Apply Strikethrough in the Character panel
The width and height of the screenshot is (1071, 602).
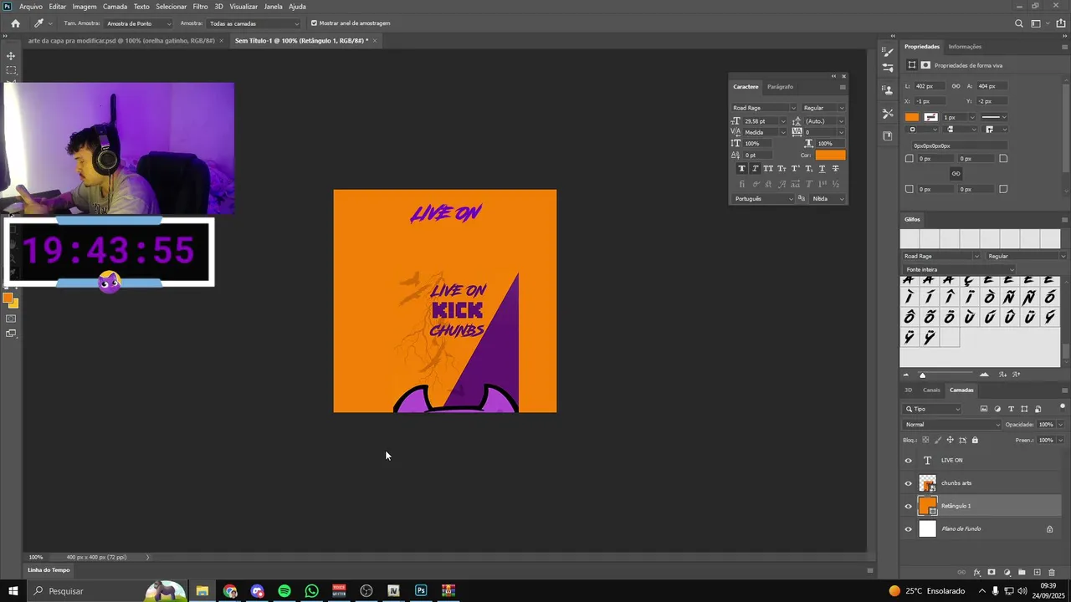[835, 169]
